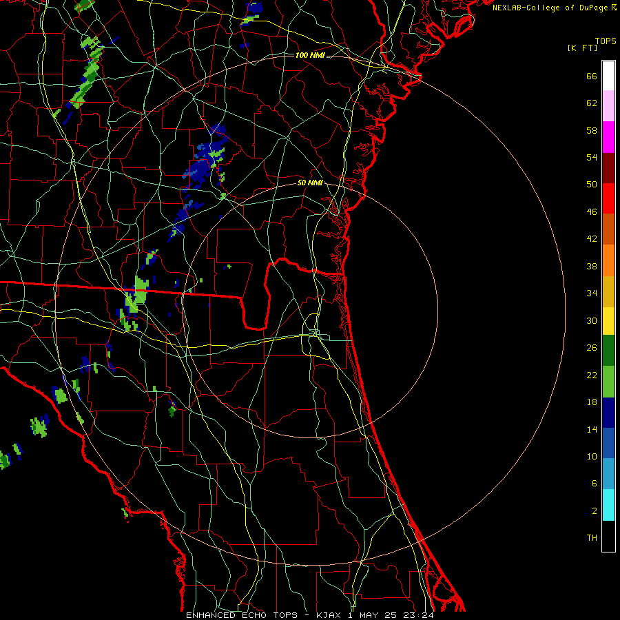Click the bright red legend band near 46

point(608,198)
